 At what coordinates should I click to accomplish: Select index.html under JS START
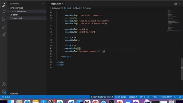(17, 18)
